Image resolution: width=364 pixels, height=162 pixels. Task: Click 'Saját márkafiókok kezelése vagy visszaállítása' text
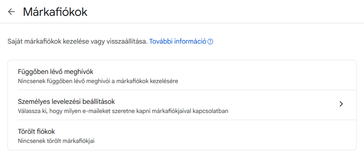click(78, 42)
